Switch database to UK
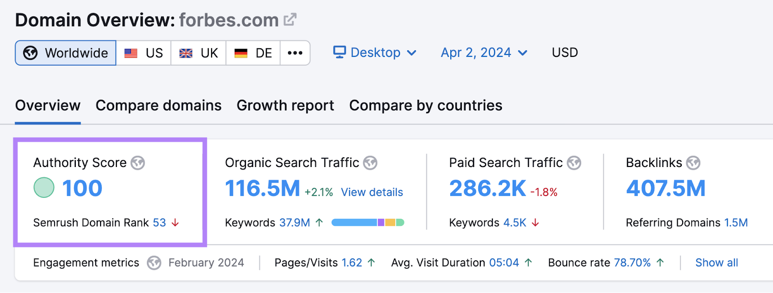Image resolution: width=773 pixels, height=293 pixels. [x=199, y=53]
